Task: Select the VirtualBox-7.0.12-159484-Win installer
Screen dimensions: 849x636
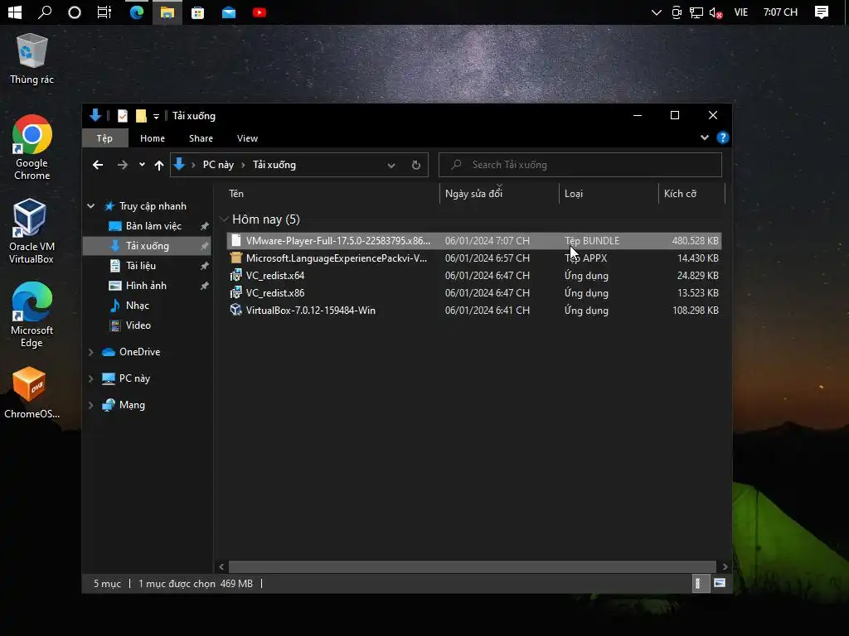Action: coord(473,310)
